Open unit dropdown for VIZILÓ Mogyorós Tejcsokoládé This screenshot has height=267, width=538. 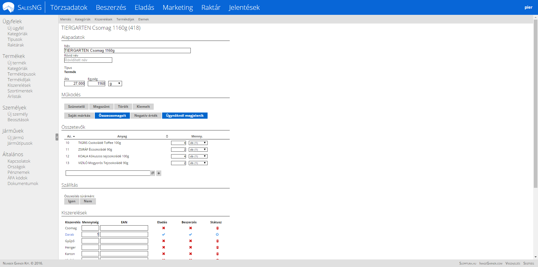(198, 163)
